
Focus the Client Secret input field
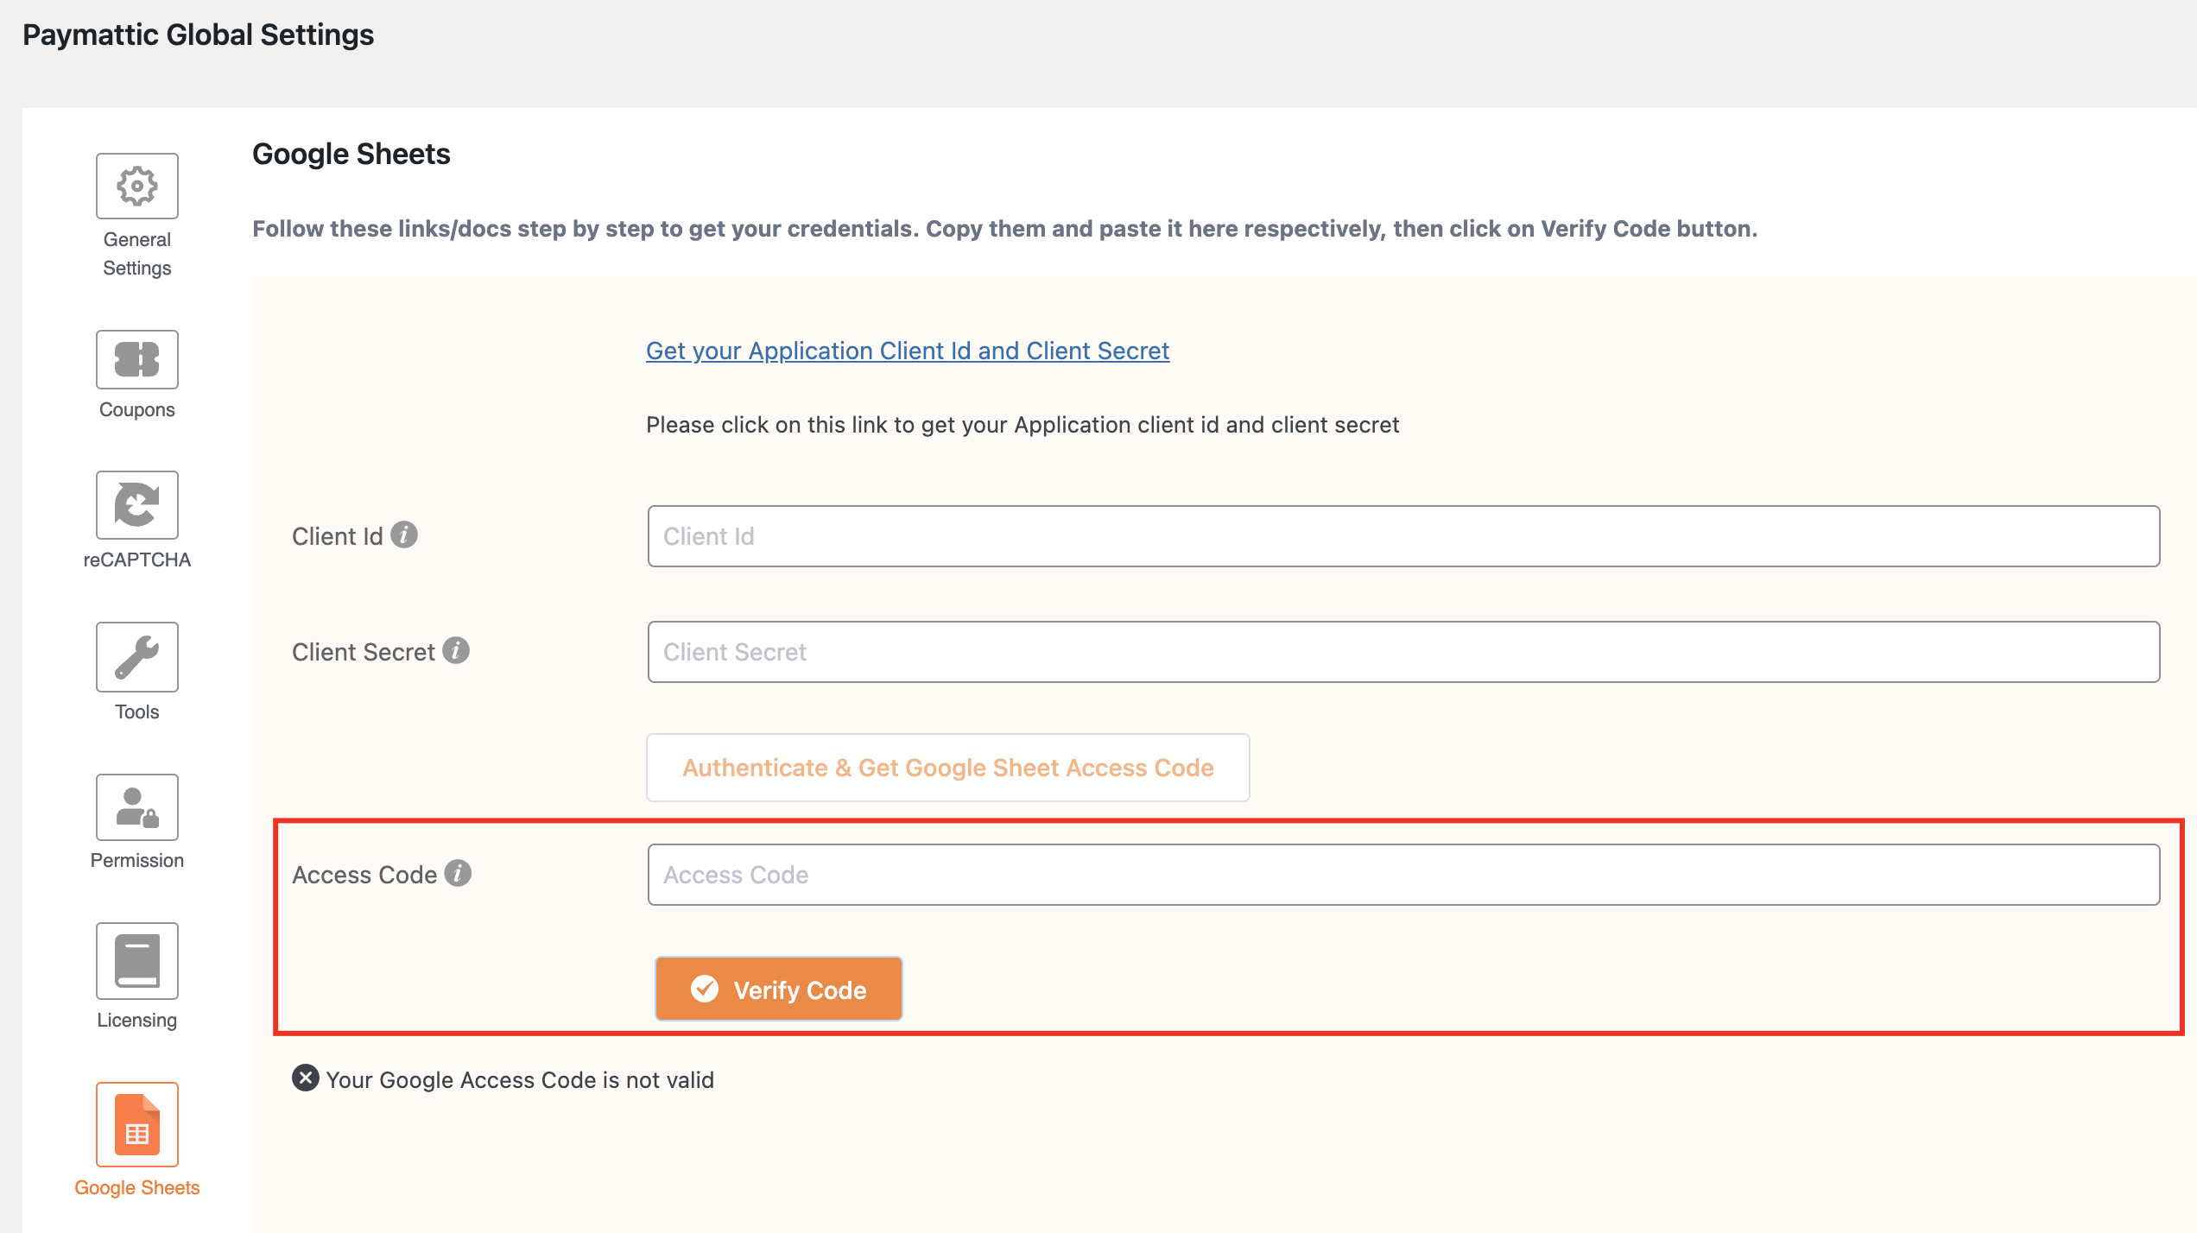point(1403,652)
